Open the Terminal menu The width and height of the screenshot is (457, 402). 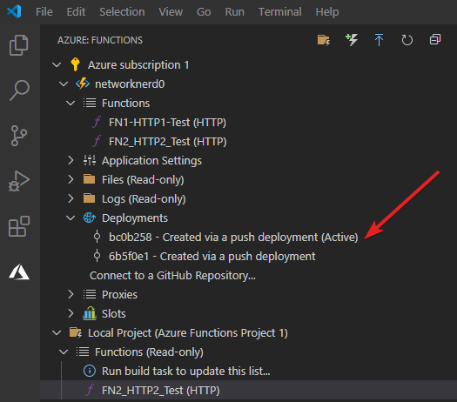pos(280,12)
